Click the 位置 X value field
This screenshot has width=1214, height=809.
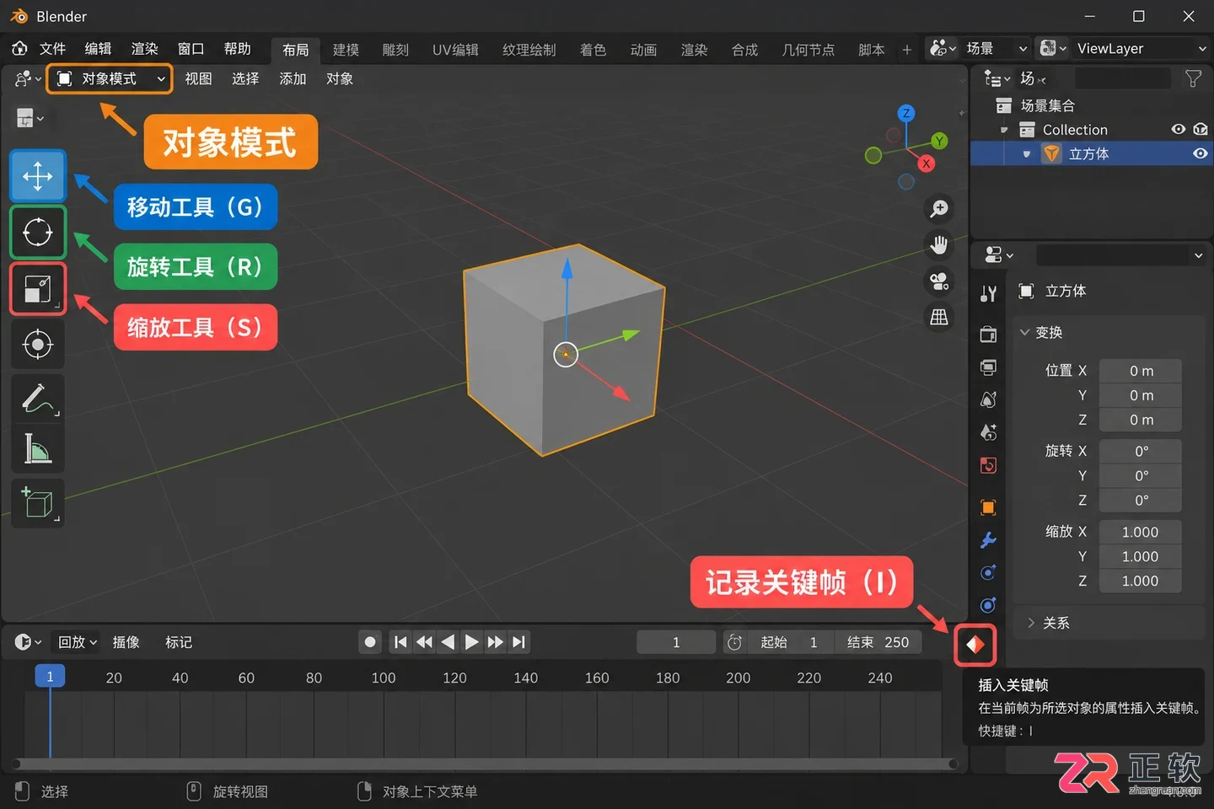(x=1141, y=371)
